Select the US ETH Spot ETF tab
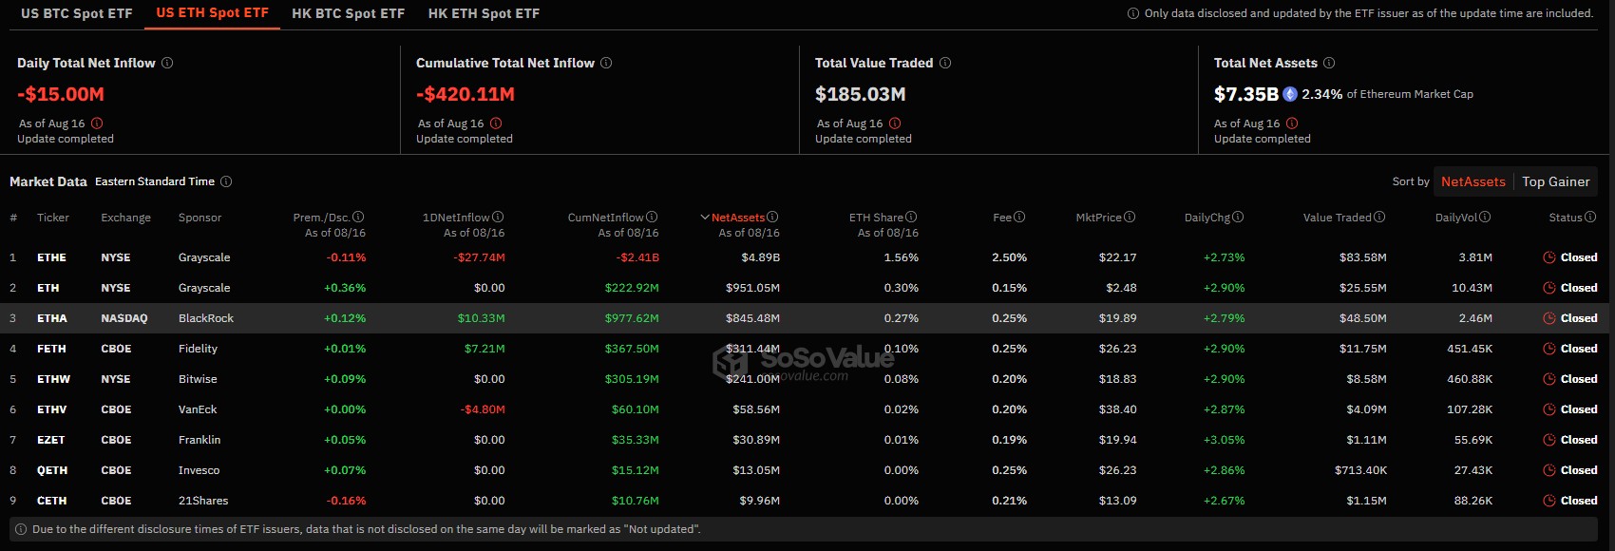Image resolution: width=1615 pixels, height=551 pixels. point(212,13)
